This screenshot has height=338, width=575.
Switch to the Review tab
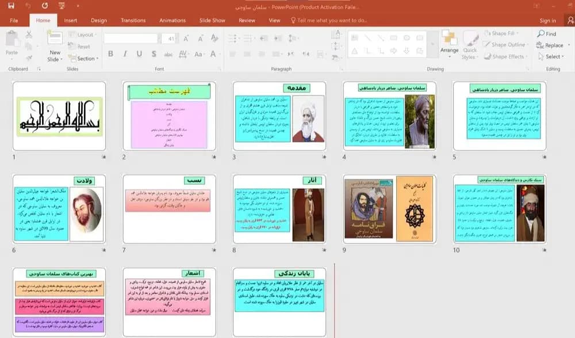tap(247, 21)
